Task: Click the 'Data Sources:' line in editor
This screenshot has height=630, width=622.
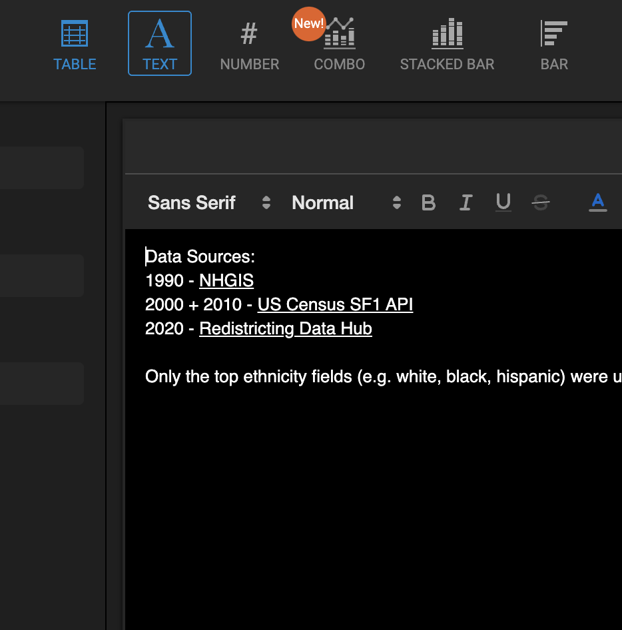Action: tap(200, 256)
